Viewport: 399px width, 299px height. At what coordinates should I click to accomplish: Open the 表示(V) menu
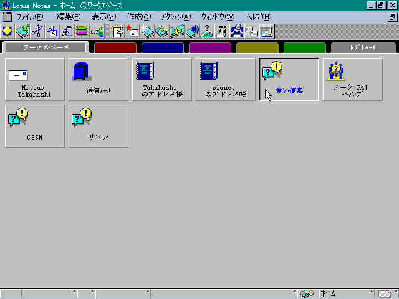pos(104,17)
